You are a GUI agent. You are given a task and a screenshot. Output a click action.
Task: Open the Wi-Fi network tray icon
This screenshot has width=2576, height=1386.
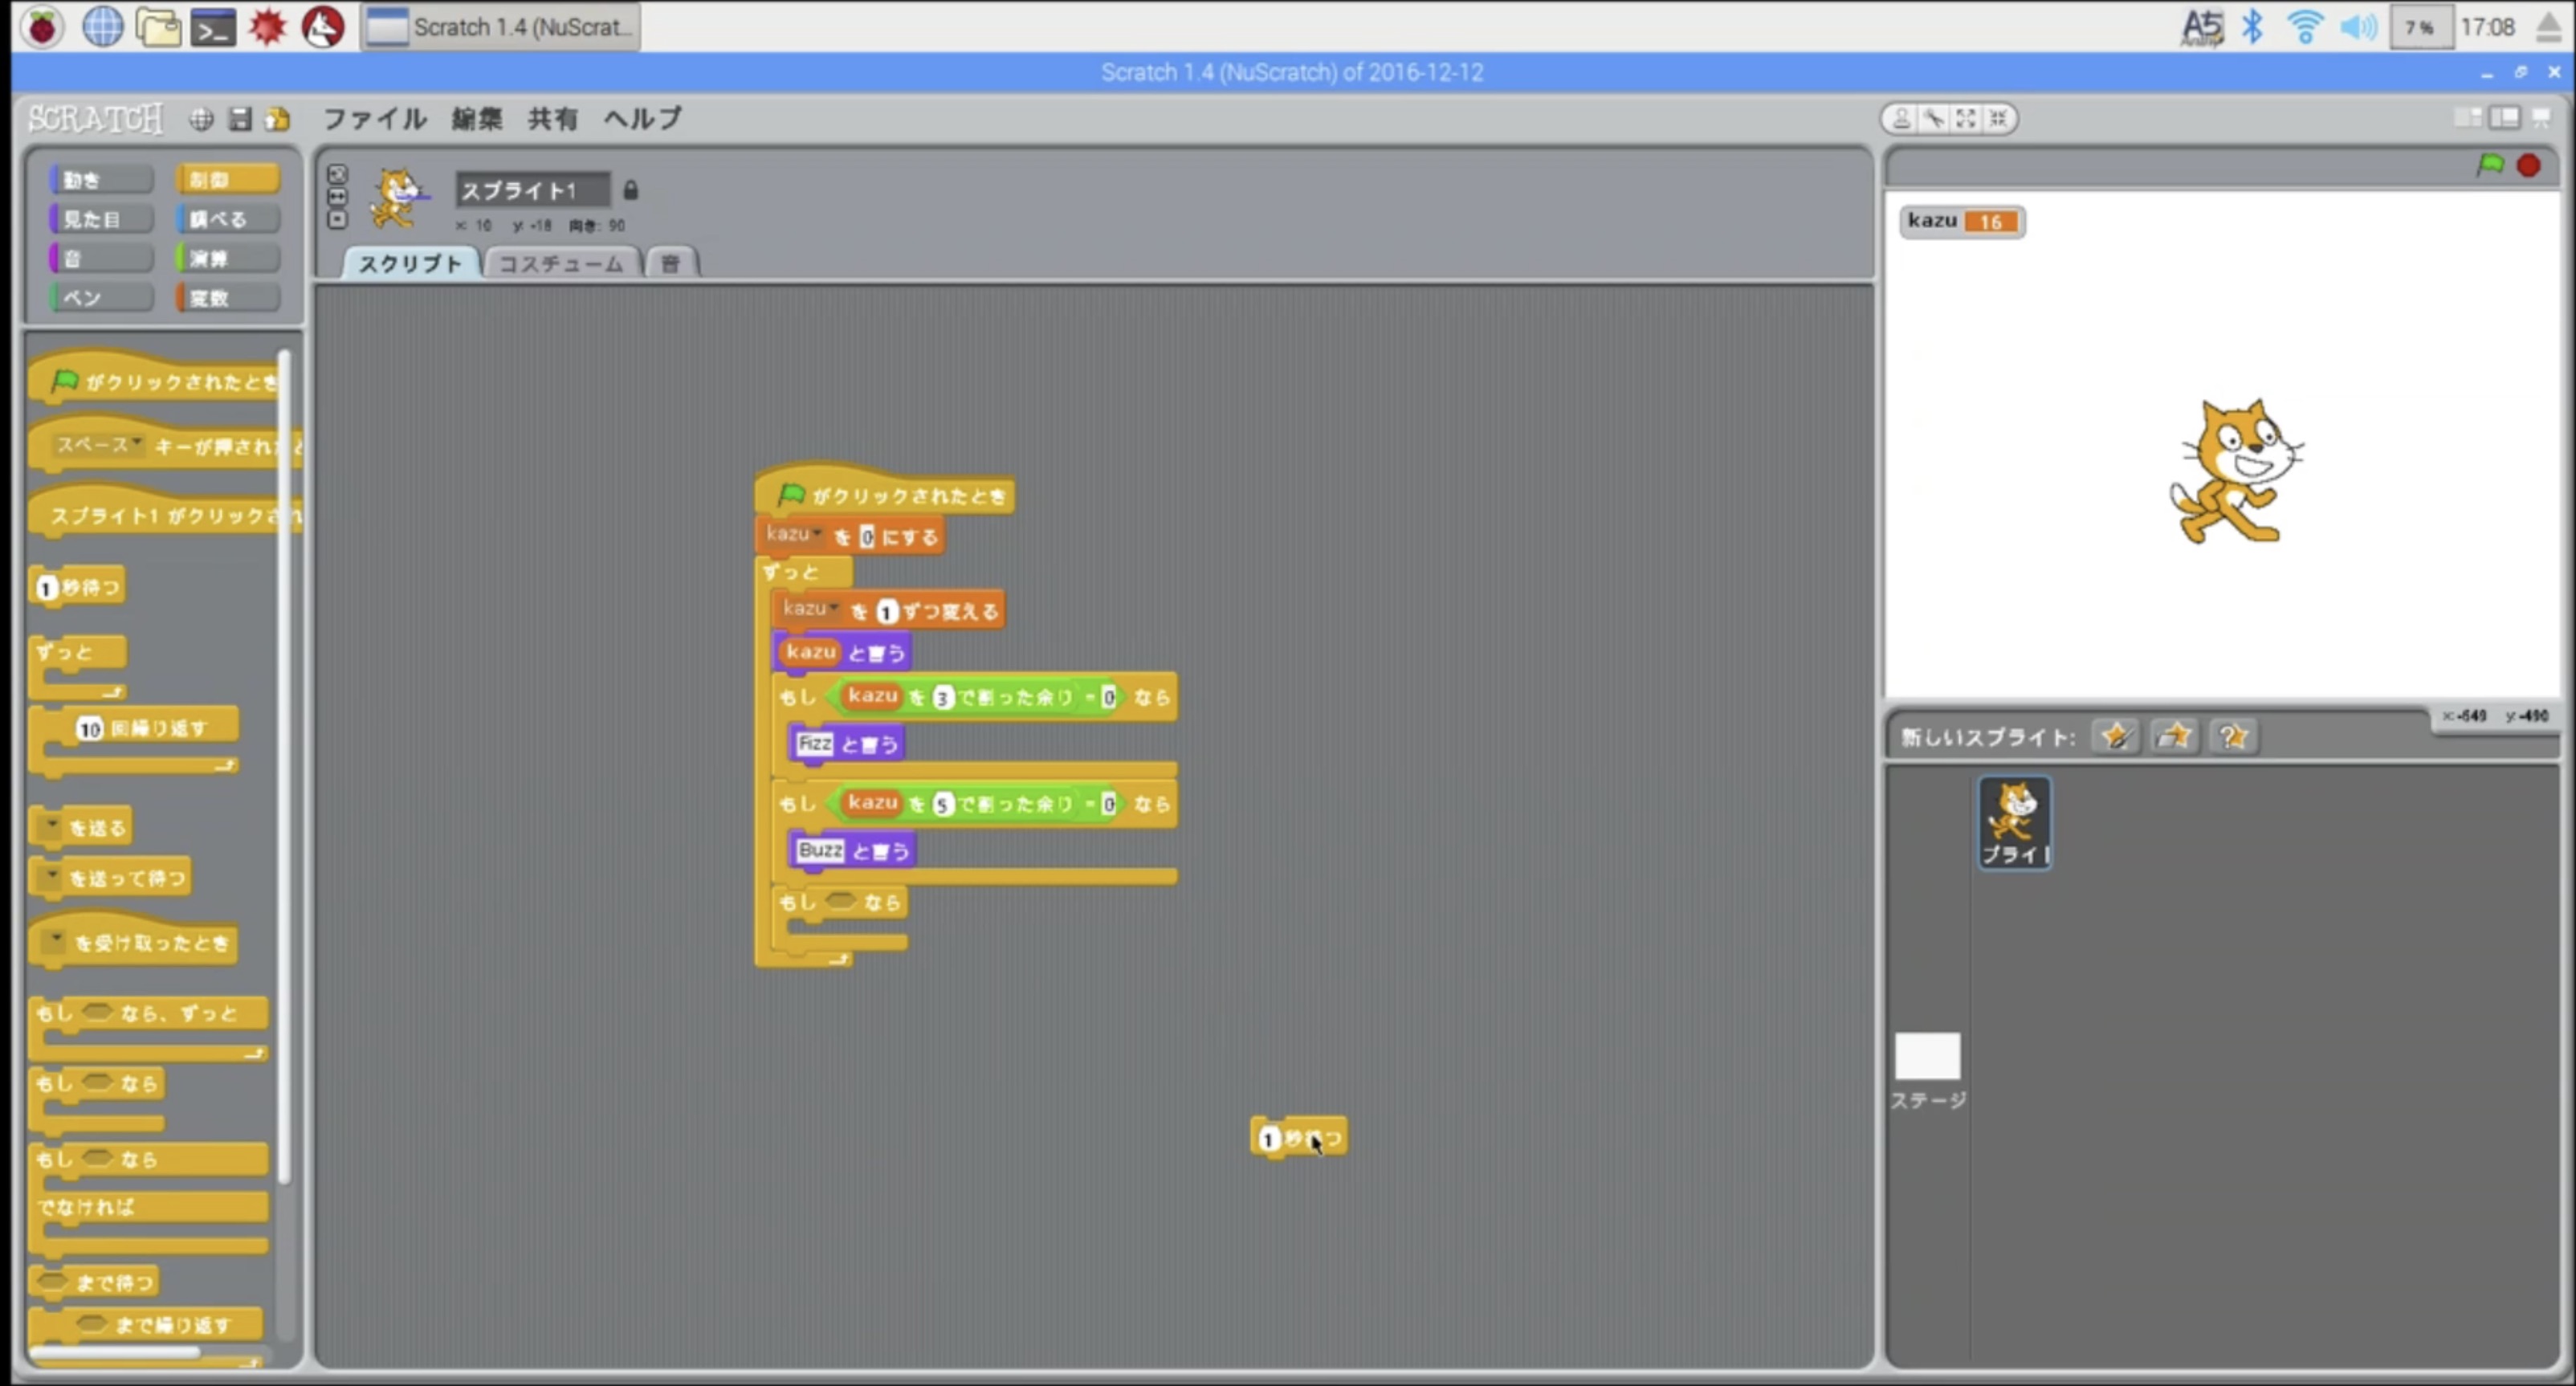[x=2305, y=27]
